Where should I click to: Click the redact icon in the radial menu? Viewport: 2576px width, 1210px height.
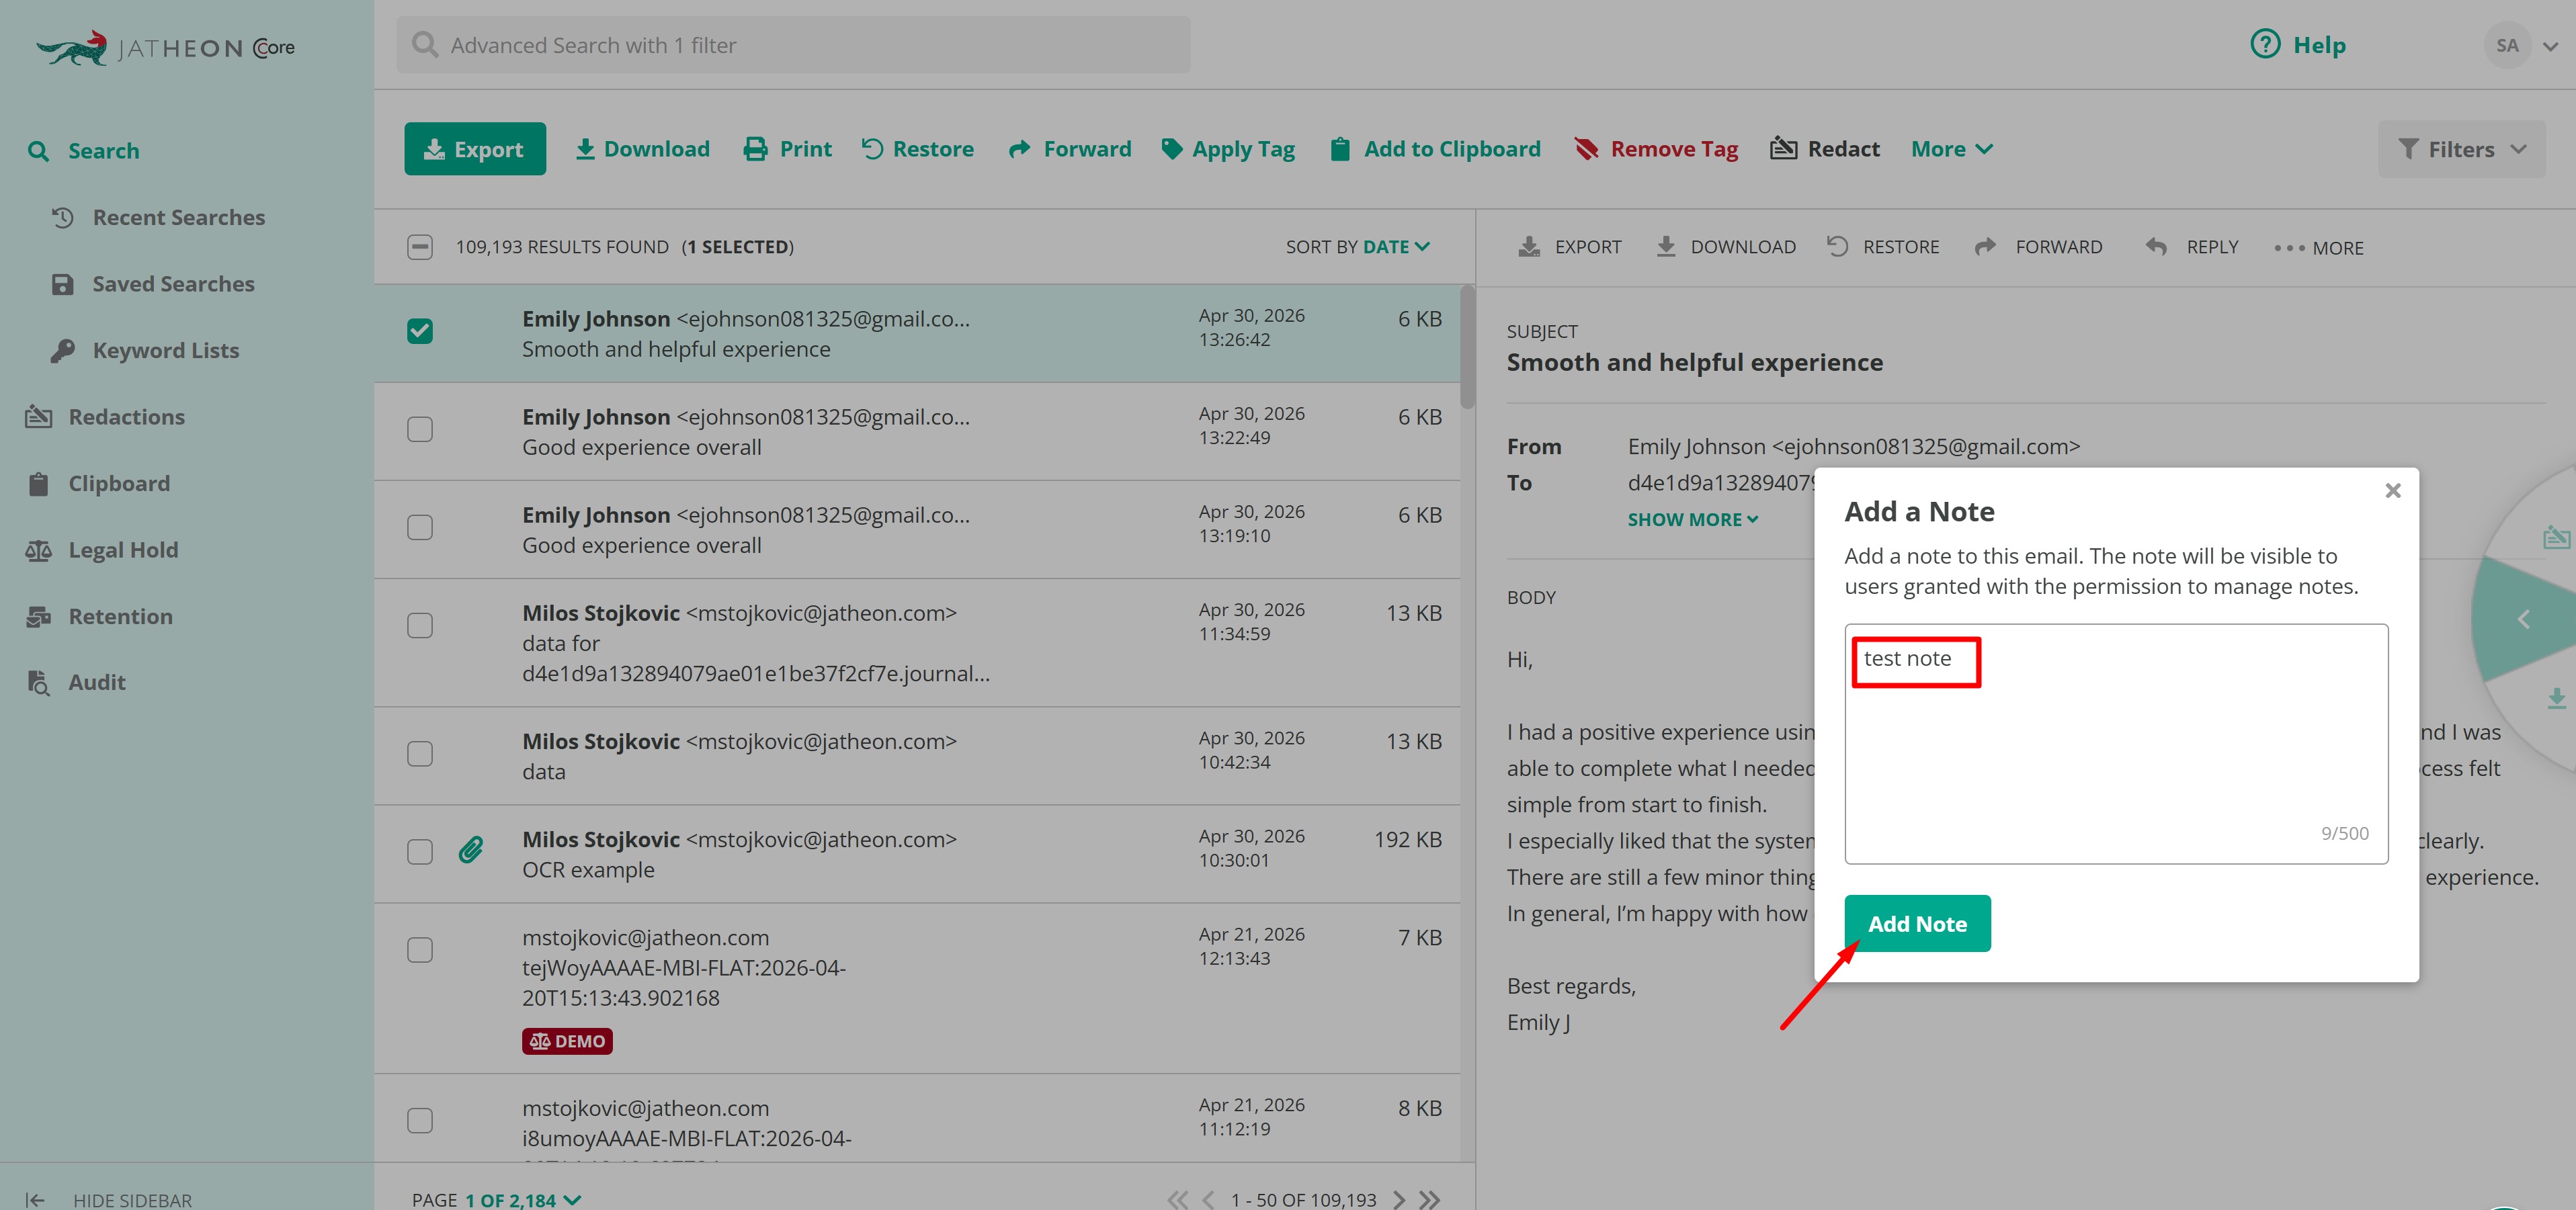[2556, 537]
